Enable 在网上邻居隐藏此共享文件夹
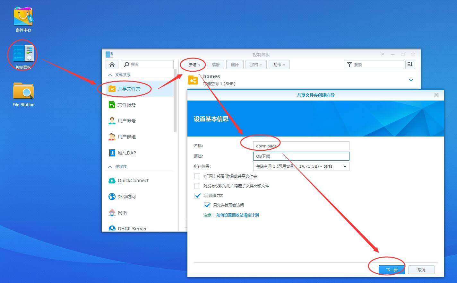457x283 pixels. point(197,176)
